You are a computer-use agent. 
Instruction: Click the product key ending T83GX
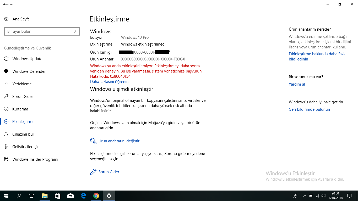(153, 59)
